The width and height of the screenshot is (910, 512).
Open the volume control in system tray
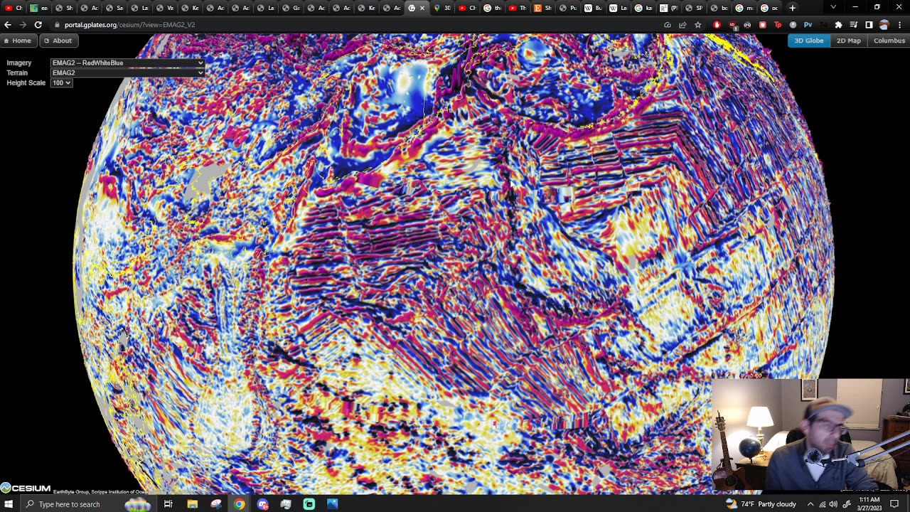pos(833,504)
